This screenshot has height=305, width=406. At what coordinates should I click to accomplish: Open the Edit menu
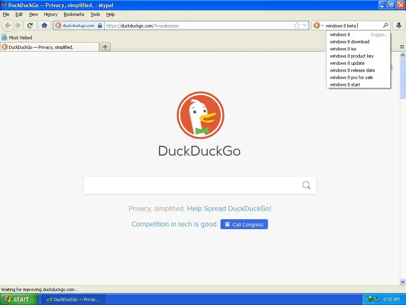click(x=19, y=14)
